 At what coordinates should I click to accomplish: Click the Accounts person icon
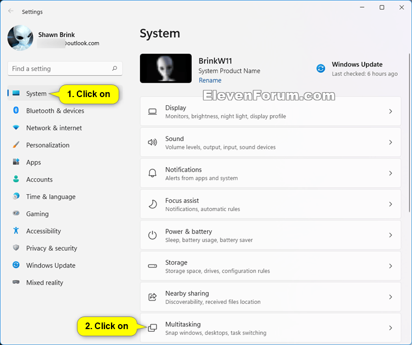[16, 179]
